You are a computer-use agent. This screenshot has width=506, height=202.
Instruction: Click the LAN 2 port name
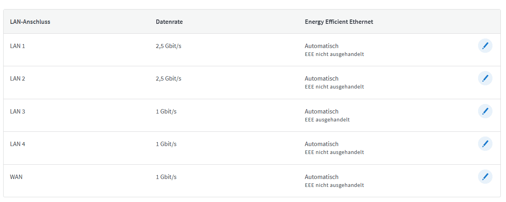(18, 79)
